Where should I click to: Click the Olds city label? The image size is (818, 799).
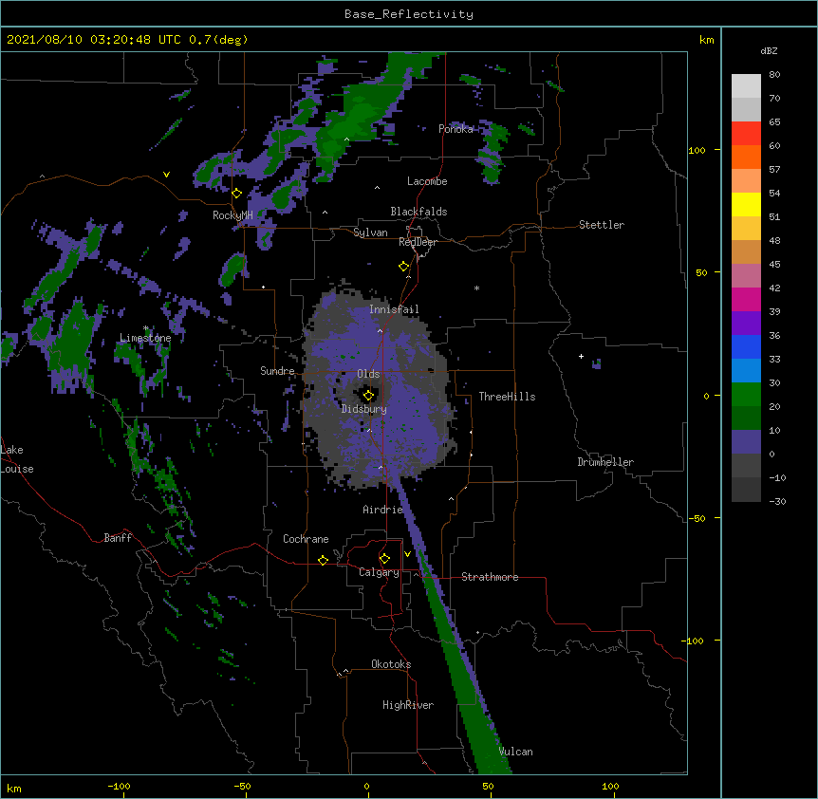pos(368,374)
